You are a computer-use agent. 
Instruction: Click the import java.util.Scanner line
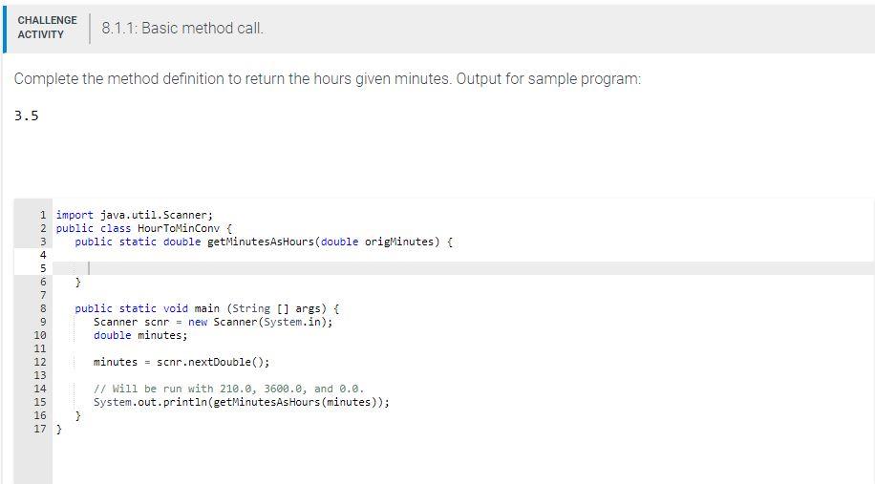(x=135, y=215)
